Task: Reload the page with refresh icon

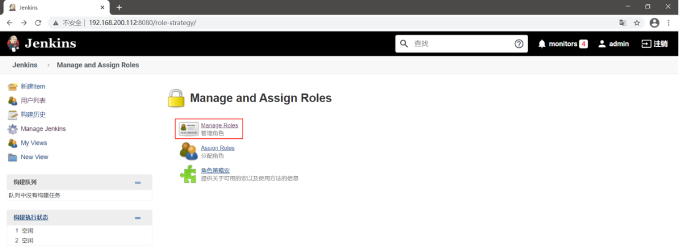Action: [38, 23]
